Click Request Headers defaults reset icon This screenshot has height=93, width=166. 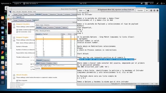click(14, 27)
